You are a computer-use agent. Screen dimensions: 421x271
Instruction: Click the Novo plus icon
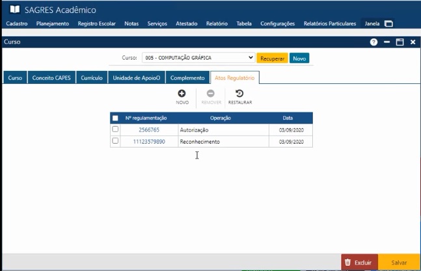(x=182, y=94)
